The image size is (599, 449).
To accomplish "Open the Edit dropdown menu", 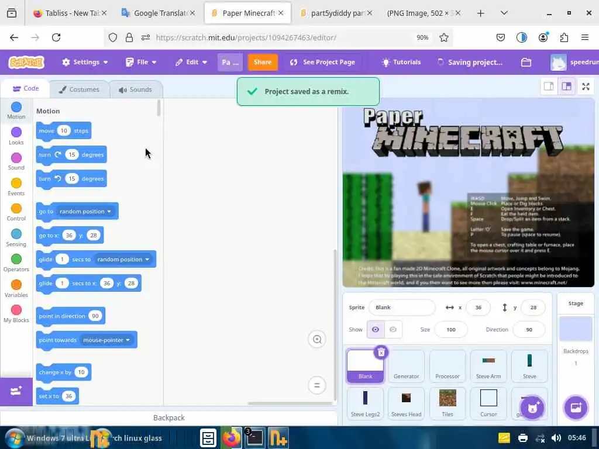I will click(191, 62).
